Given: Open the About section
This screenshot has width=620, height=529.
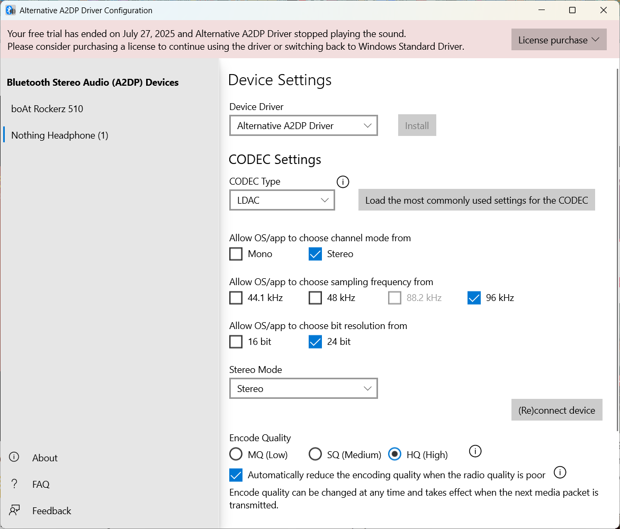Looking at the screenshot, I should pyautogui.click(x=44, y=458).
